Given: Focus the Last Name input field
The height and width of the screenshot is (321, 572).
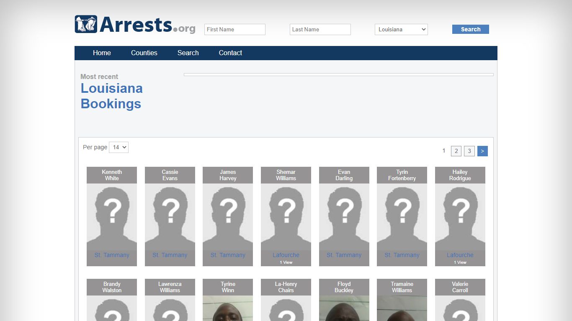Looking at the screenshot, I should click(x=320, y=29).
